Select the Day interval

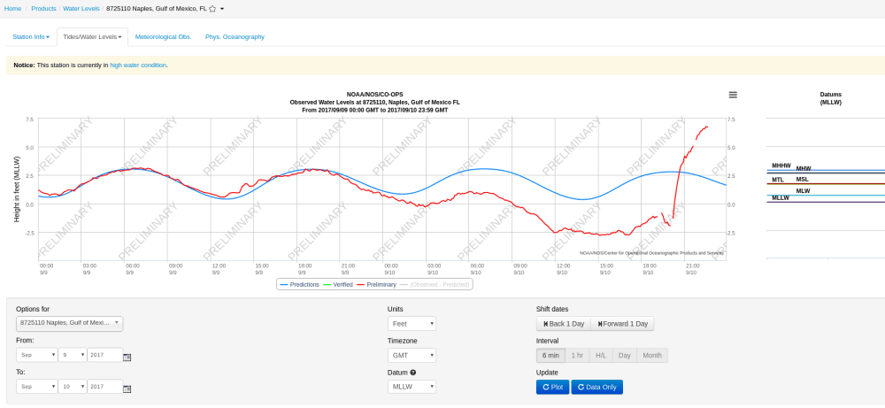point(624,356)
